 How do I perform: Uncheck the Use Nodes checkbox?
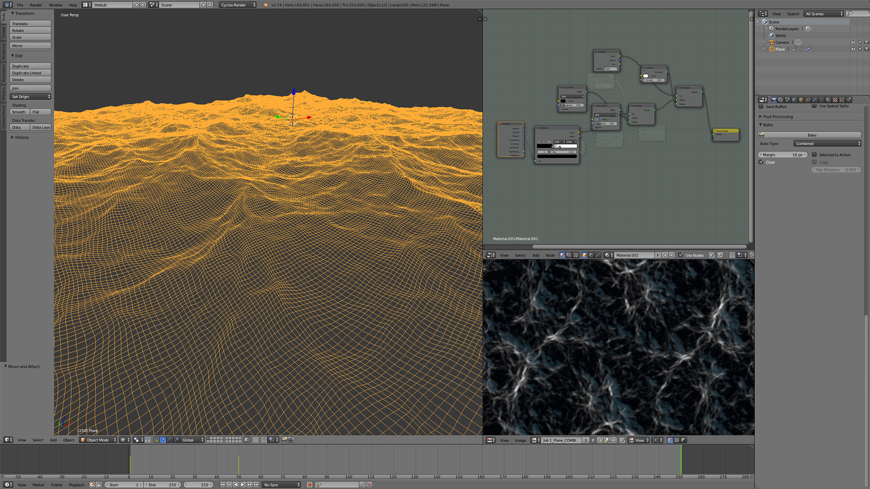pyautogui.click(x=681, y=255)
